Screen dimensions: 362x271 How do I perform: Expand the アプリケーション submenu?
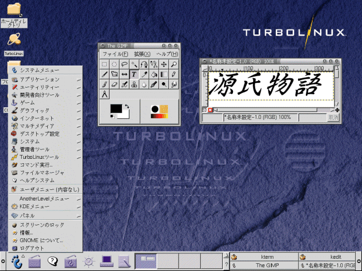46,79
